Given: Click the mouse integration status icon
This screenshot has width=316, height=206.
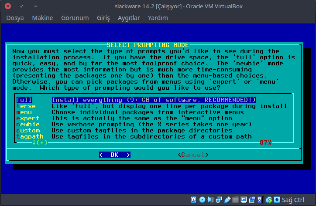Looking at the screenshot, I should tap(269, 200).
